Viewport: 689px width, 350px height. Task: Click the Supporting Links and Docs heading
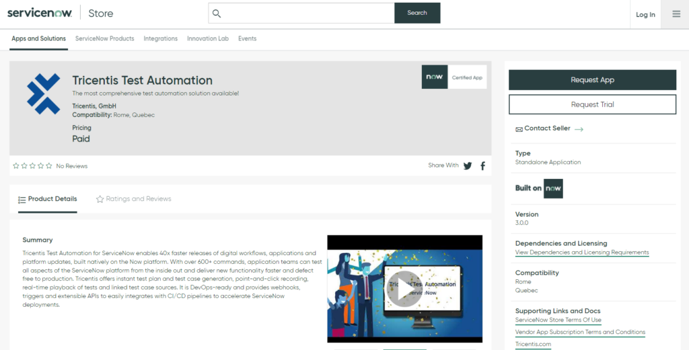558,311
